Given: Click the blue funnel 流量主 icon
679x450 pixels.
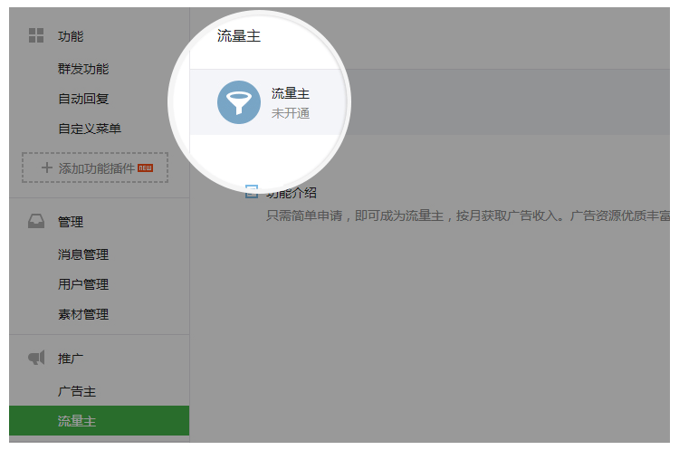Looking at the screenshot, I should 239,102.
